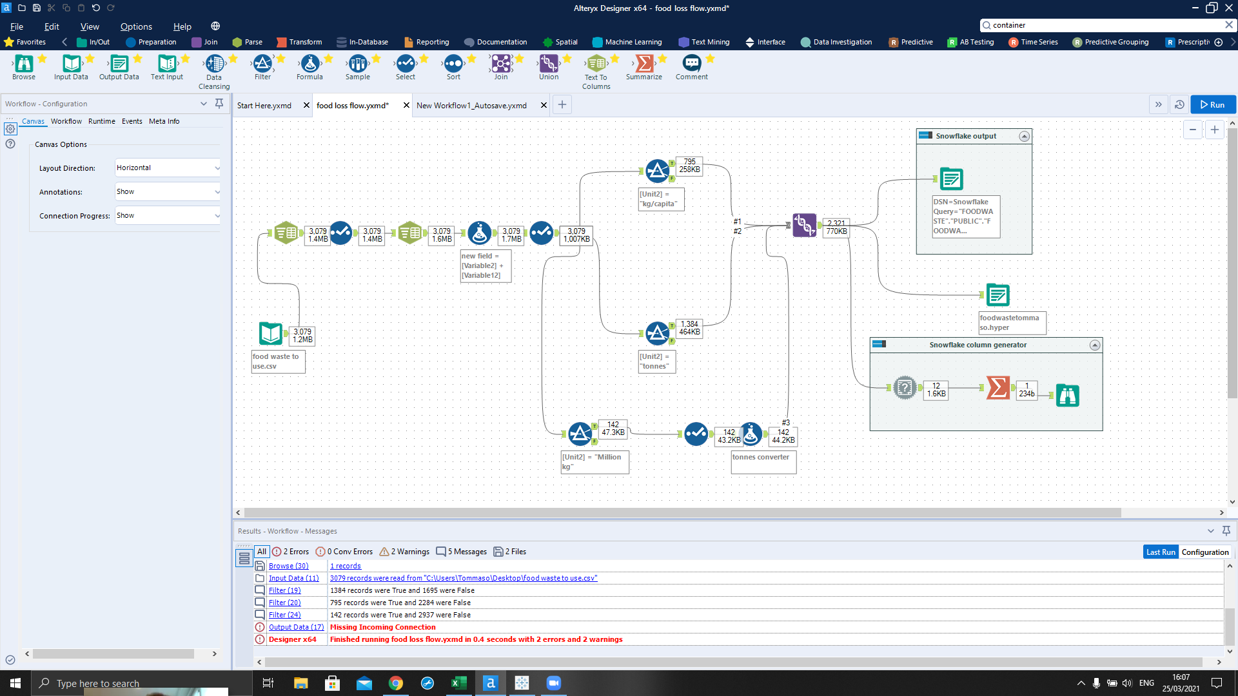Switch to the Start Here.yxmd tab
1238x696 pixels.
click(264, 105)
